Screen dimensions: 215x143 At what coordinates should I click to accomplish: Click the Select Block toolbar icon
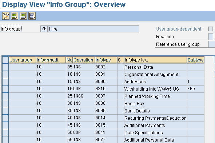point(23,16)
